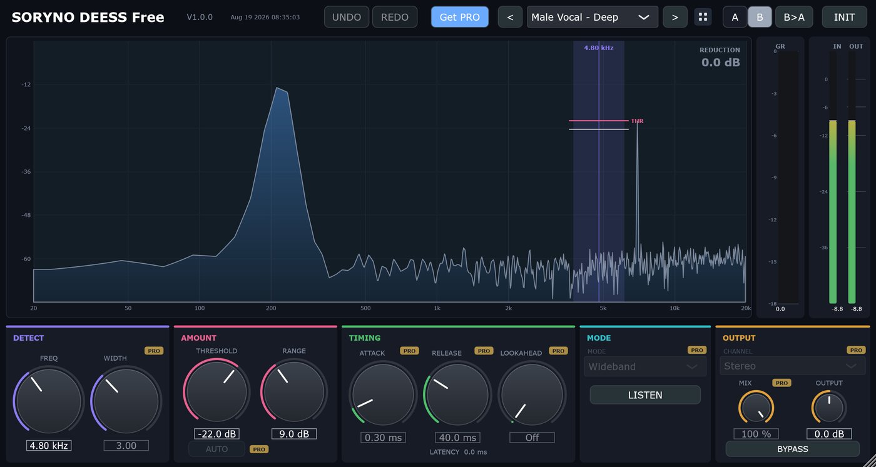This screenshot has height=467, width=876.
Task: Click the 200 frequency axis label
Action: coord(271,308)
